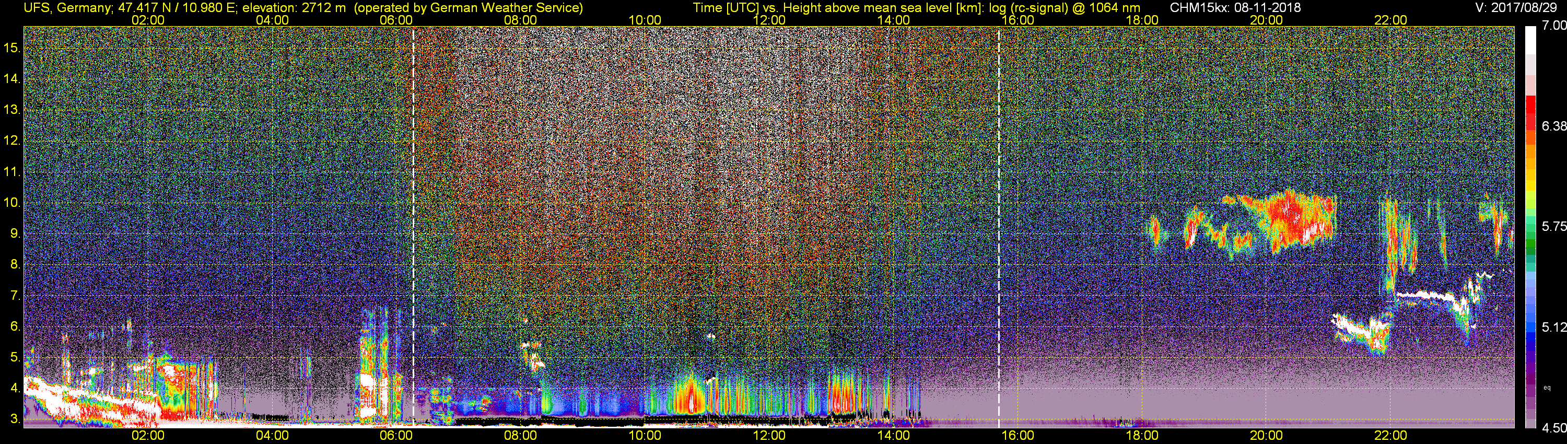Click the 14:00 label on the bottom axis
The width and height of the screenshot is (1567, 444).
(x=894, y=436)
